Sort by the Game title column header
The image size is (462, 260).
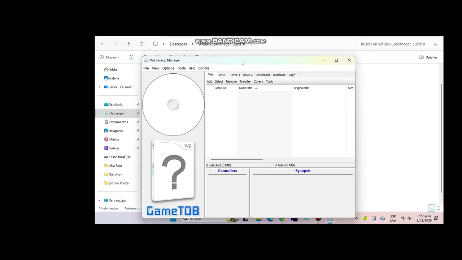pyautogui.click(x=265, y=88)
